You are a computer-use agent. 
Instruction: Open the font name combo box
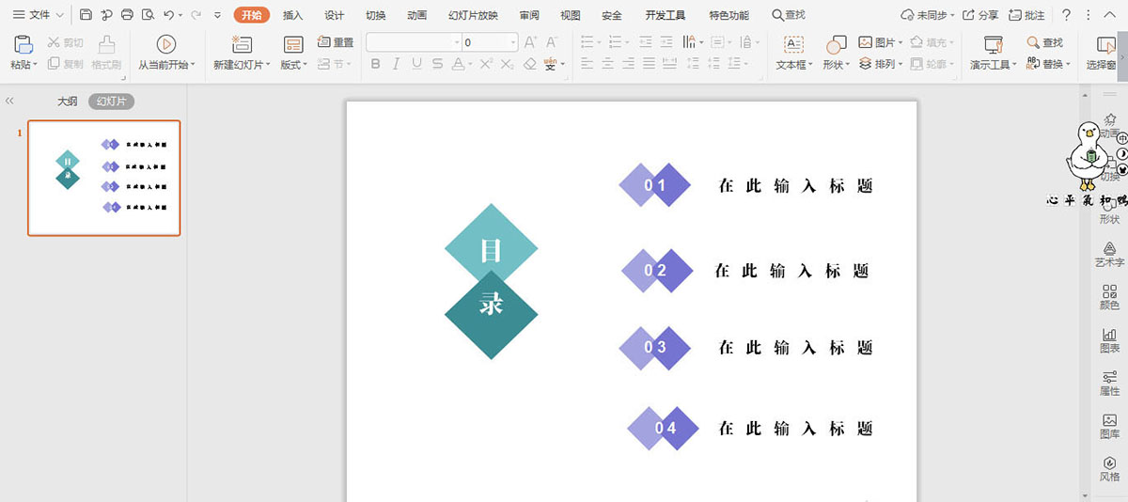click(x=413, y=42)
